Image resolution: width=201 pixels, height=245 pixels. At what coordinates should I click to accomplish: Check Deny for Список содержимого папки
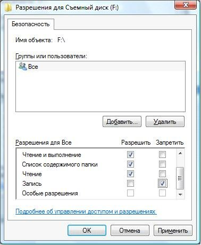162,164
